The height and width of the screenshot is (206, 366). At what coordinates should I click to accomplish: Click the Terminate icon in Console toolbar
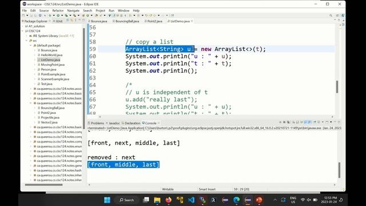280,122
